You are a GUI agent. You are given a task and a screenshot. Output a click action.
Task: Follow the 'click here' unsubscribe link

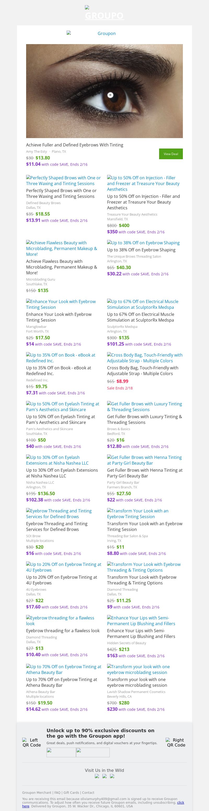(x=180, y=802)
